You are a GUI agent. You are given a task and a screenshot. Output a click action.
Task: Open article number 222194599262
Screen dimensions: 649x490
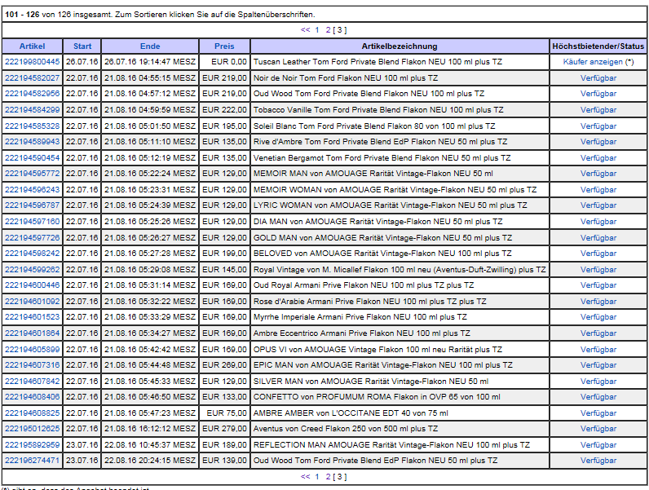(33, 269)
